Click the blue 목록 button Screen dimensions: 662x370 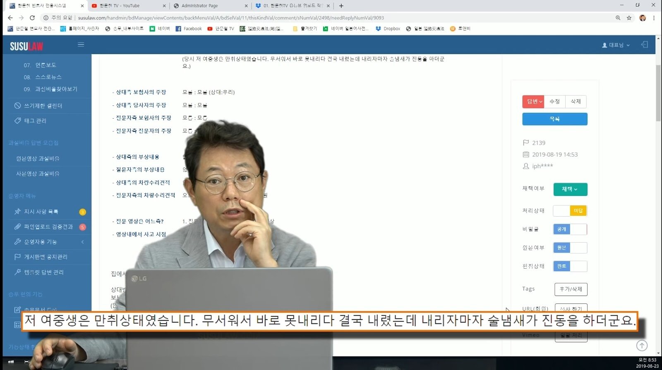[554, 119]
